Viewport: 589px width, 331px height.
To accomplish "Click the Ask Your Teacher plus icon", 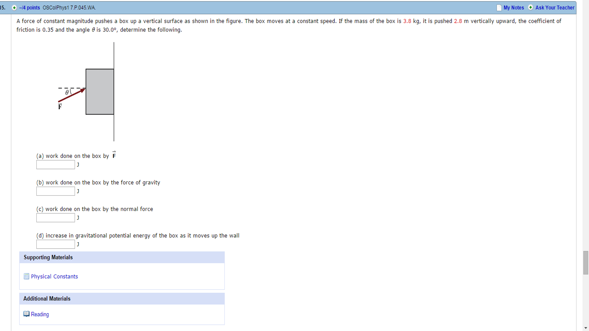I will coord(531,7).
